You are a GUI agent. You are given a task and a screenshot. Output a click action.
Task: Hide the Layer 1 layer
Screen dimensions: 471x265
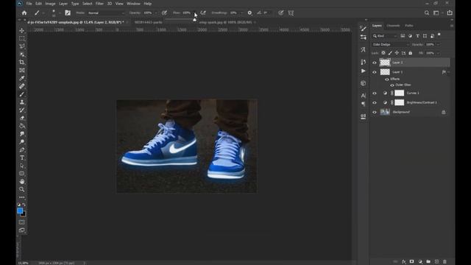click(375, 72)
